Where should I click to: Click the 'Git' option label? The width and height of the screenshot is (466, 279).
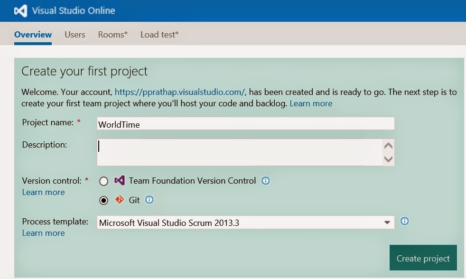(134, 200)
